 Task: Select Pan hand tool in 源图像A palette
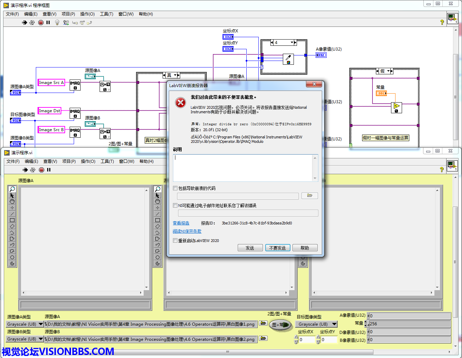12,201
